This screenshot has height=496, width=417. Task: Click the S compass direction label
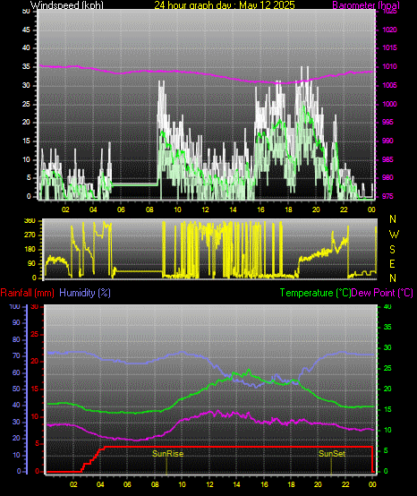[392, 249]
